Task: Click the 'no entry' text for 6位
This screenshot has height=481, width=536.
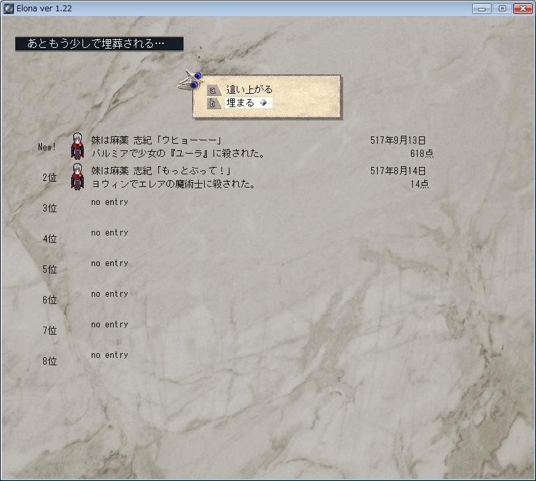Action: click(x=109, y=293)
